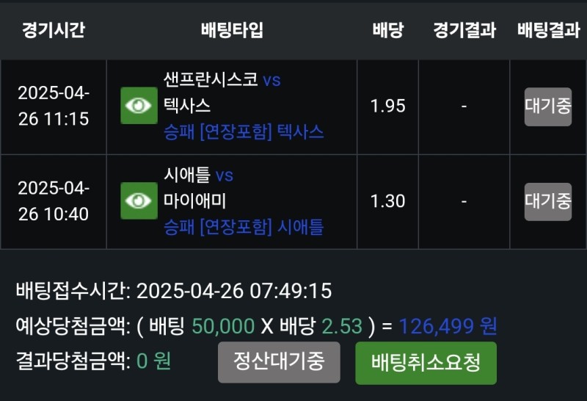Click the 배당 column header
The width and height of the screenshot is (587, 401).
coord(387,30)
